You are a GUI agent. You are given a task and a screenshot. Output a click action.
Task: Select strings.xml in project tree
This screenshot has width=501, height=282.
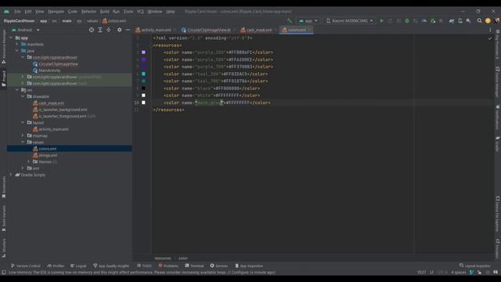click(48, 155)
